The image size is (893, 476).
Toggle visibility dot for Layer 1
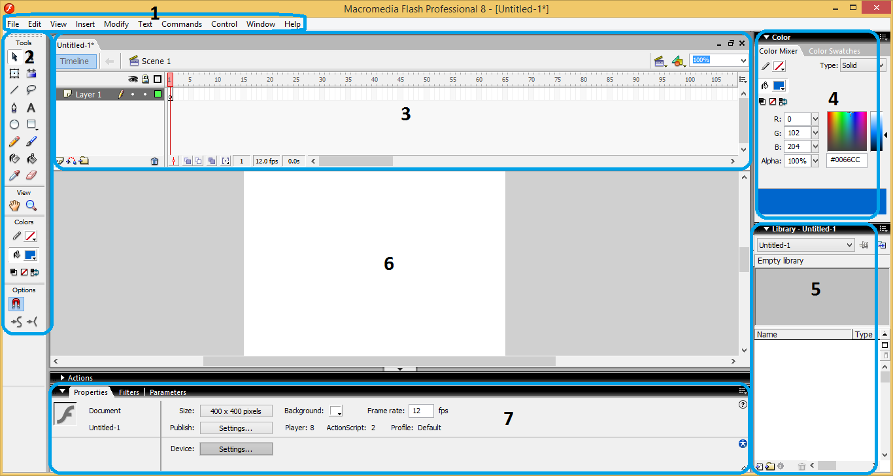coord(133,95)
